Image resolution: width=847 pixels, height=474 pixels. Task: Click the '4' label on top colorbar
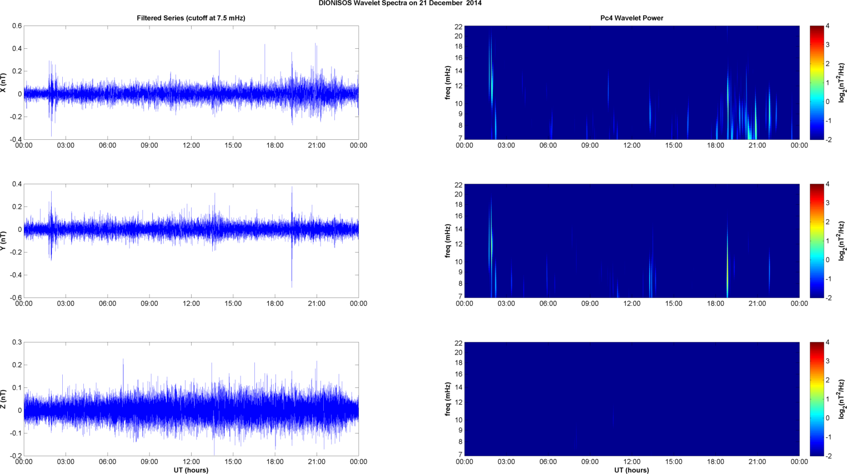click(x=828, y=26)
